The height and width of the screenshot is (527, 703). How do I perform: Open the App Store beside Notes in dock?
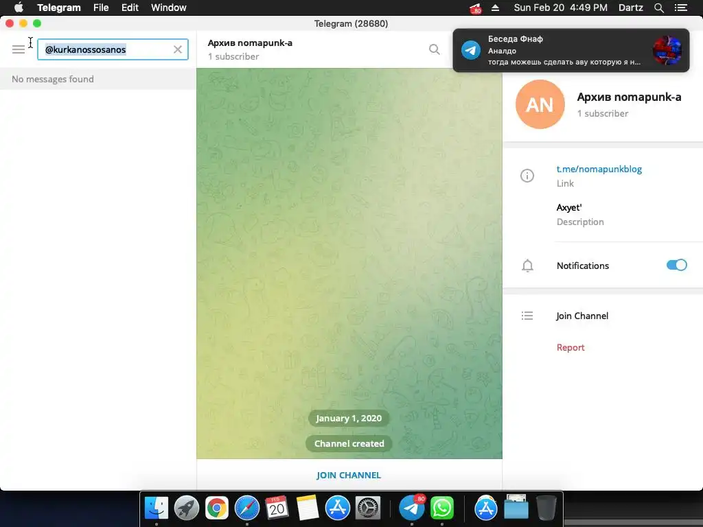tap(337, 508)
